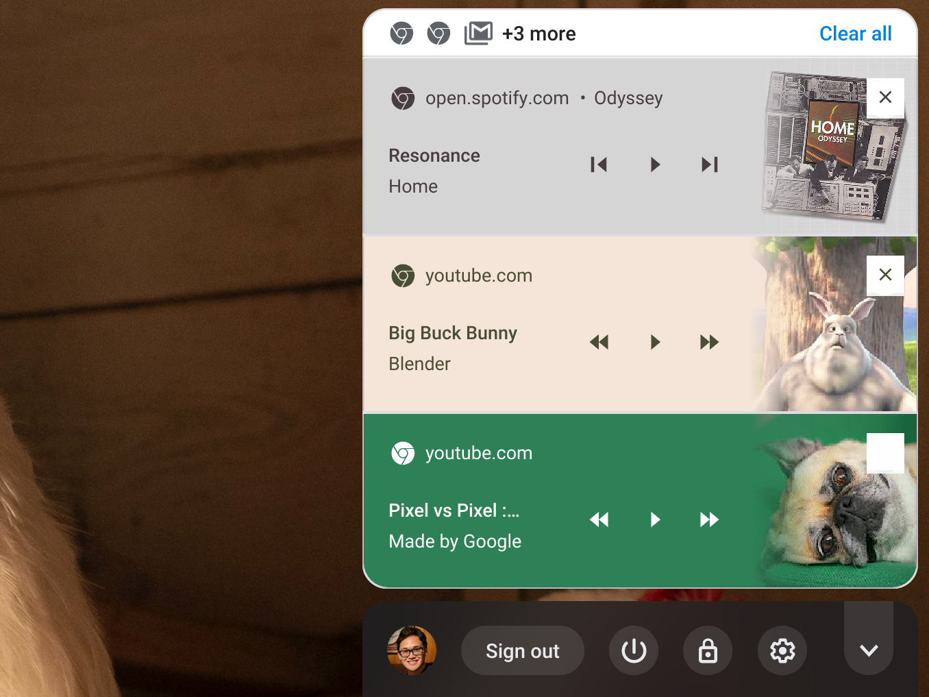Lock the screen with padlock icon
Screen dimensions: 929x697
tap(708, 650)
